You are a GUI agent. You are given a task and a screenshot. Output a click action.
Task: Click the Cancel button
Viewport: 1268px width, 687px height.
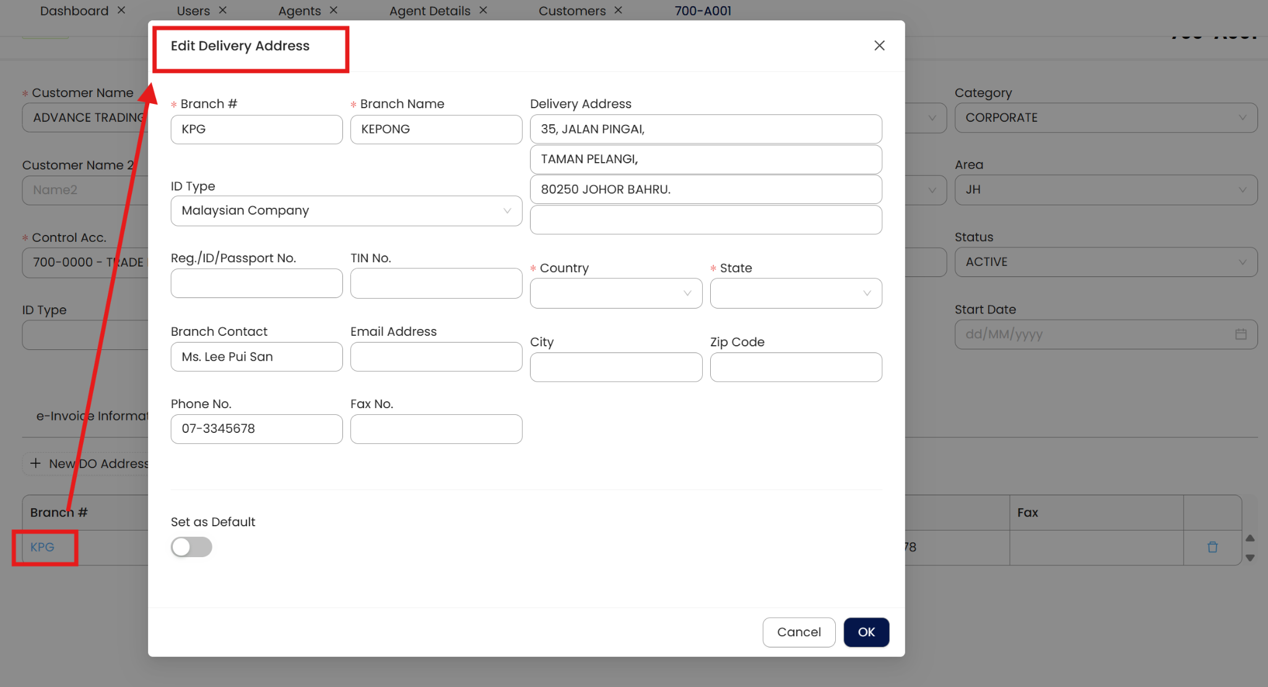click(x=799, y=632)
